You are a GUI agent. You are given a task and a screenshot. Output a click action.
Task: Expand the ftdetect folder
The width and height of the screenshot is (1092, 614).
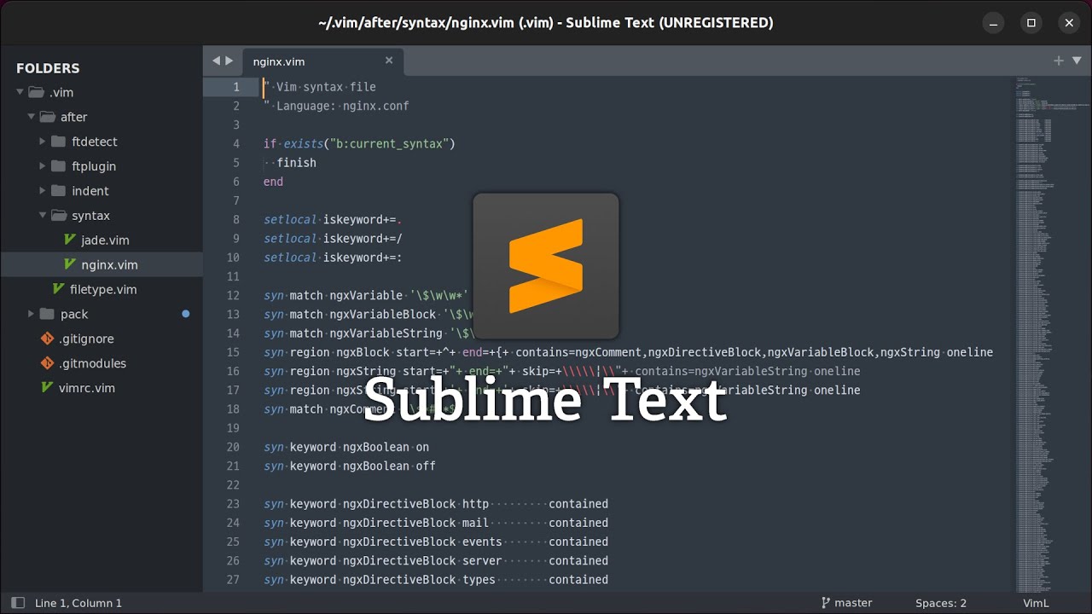[43, 142]
